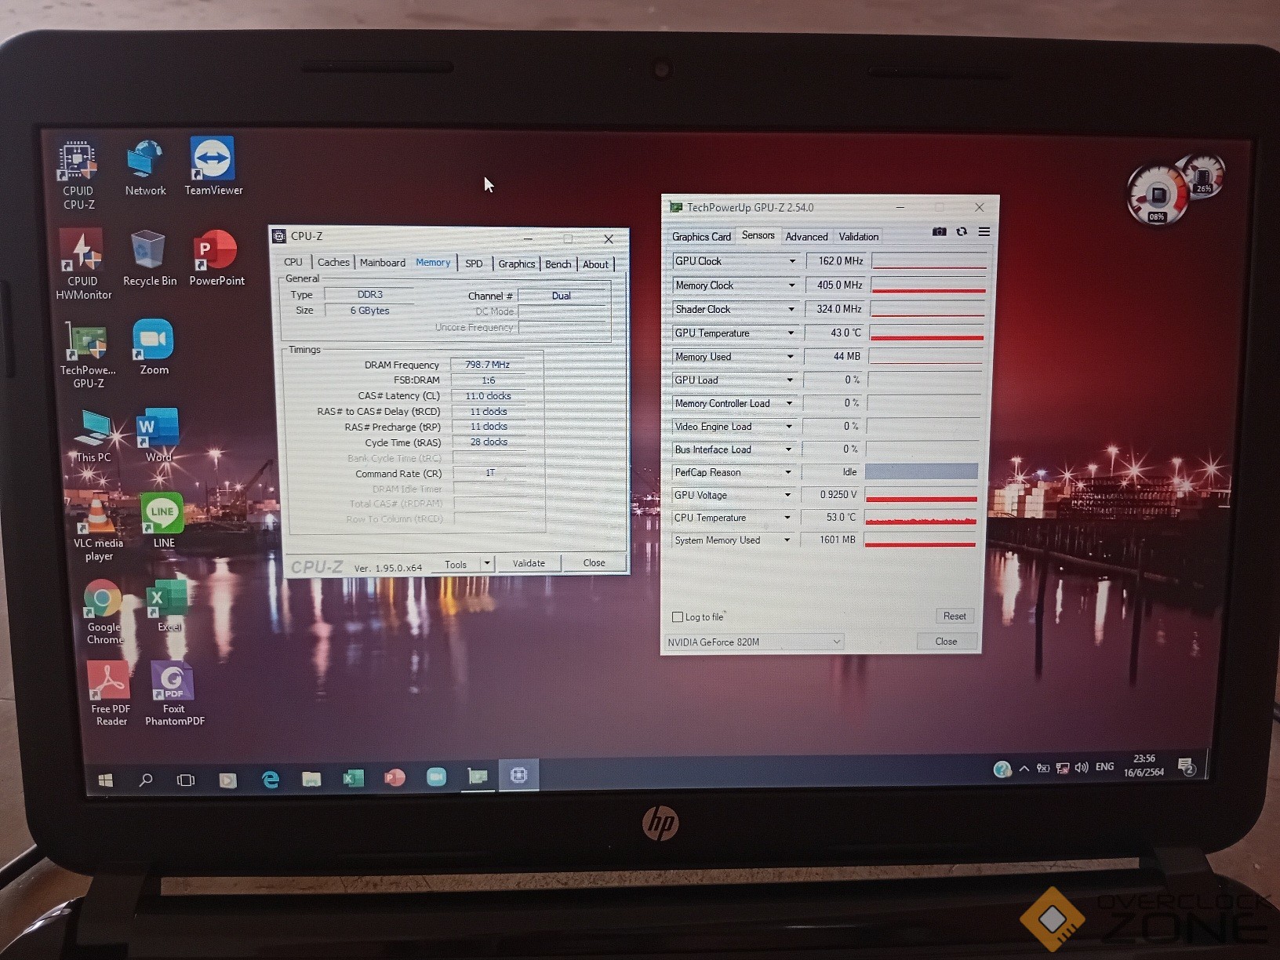Image resolution: width=1280 pixels, height=960 pixels.
Task: Open the Network desktop icon
Action: (x=145, y=169)
